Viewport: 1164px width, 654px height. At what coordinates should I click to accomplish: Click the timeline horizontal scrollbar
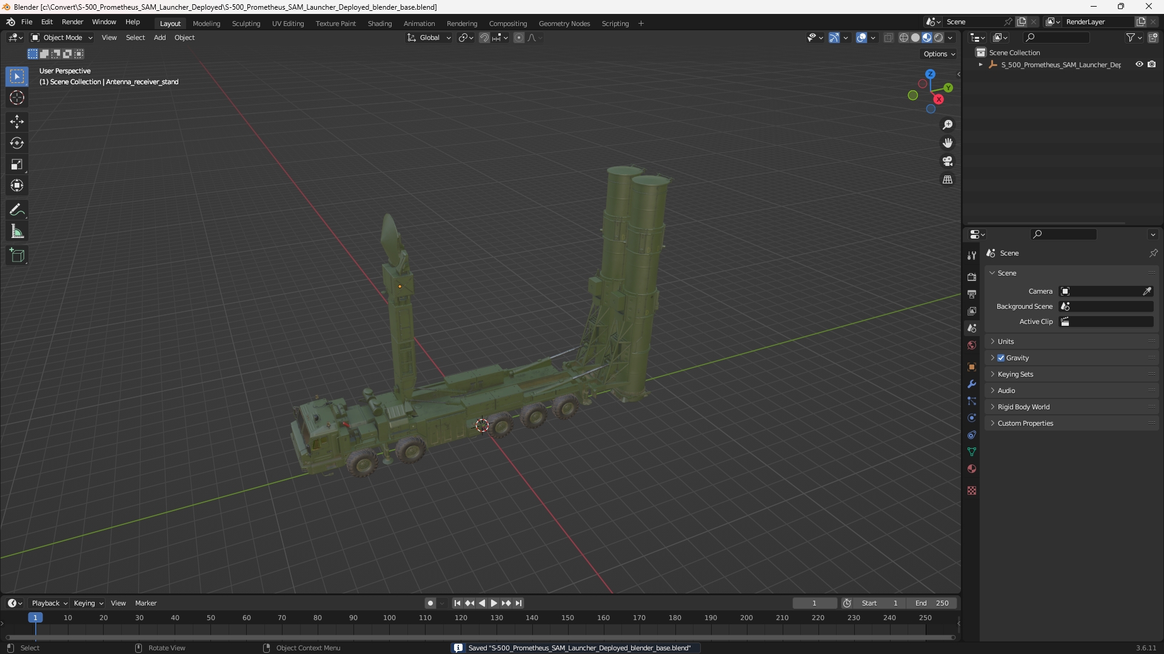tap(480, 637)
